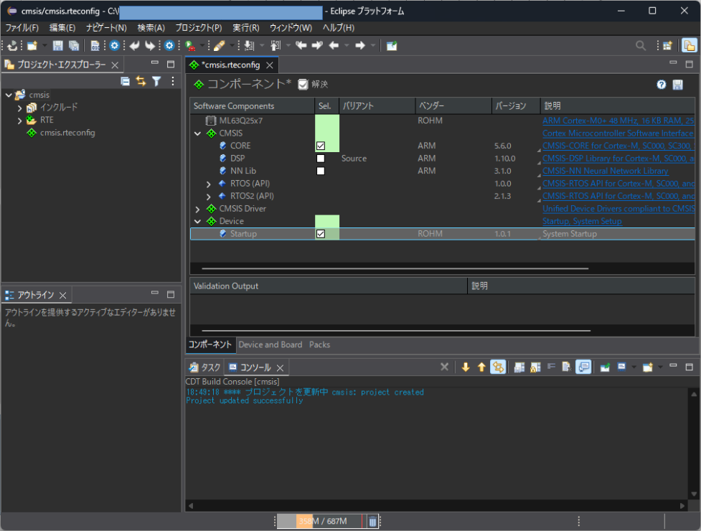The width and height of the screenshot is (701, 531).
Task: Click the help icon in Components editor
Action: tap(662, 85)
